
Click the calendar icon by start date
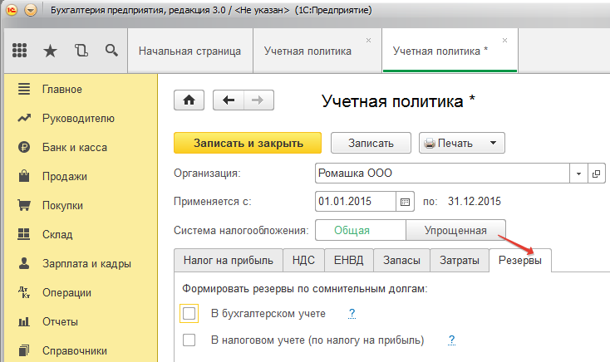405,202
